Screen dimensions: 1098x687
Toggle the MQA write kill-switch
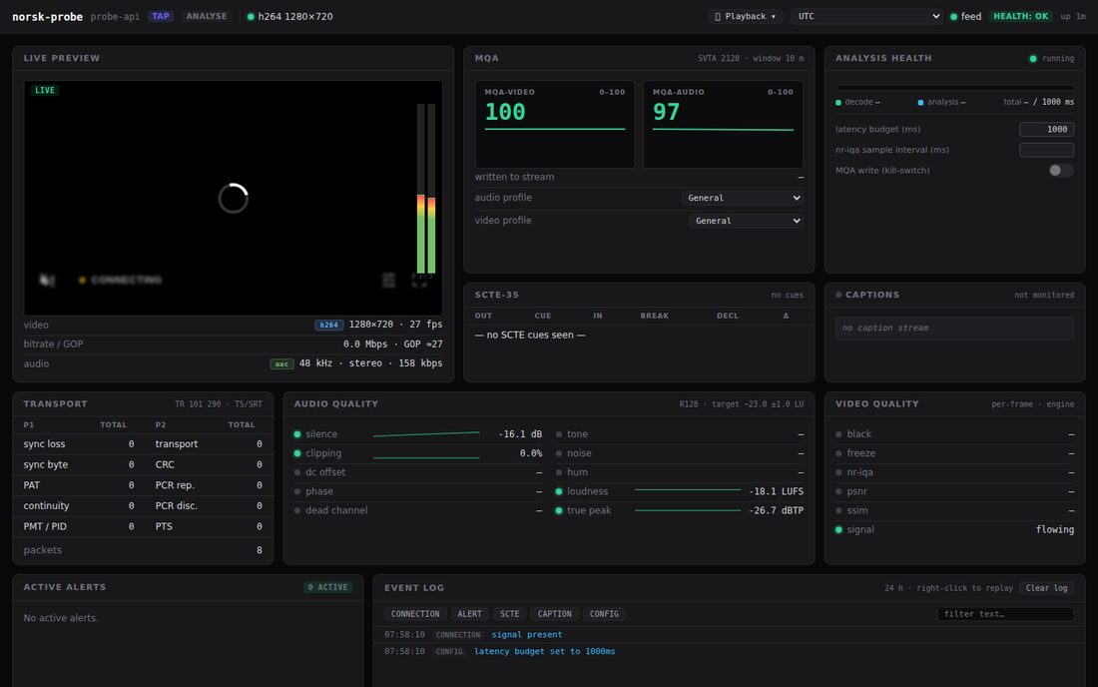pos(1060,170)
